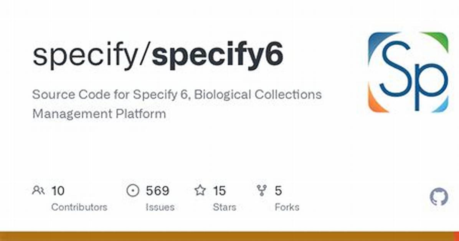Click the Stars star icon

tap(200, 190)
